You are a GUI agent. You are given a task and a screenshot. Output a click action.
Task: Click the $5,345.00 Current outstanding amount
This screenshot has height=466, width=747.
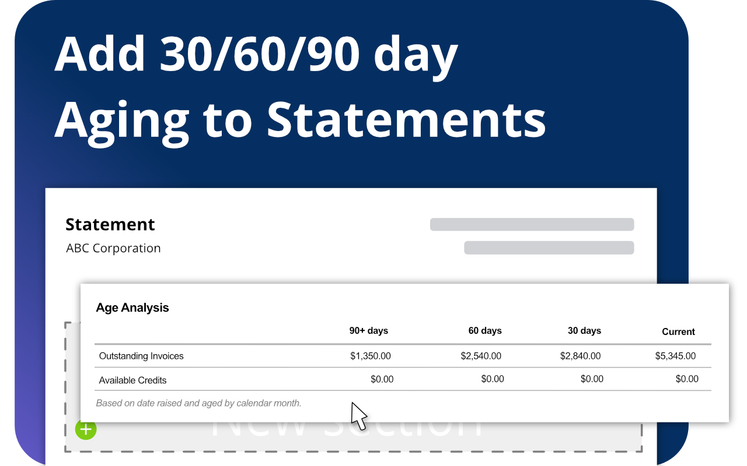pyautogui.click(x=675, y=356)
